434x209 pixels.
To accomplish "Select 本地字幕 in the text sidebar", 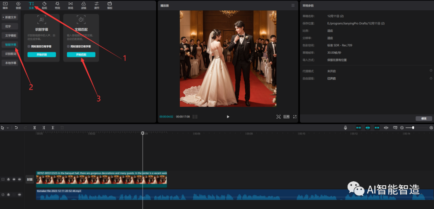I will [x=10, y=63].
